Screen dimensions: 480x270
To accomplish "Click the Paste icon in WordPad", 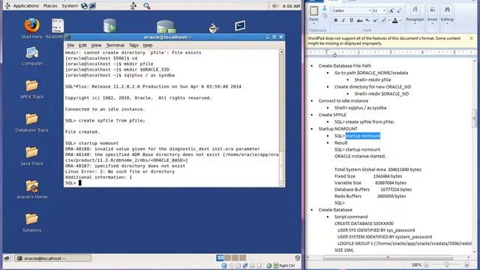I will coord(313,11).
